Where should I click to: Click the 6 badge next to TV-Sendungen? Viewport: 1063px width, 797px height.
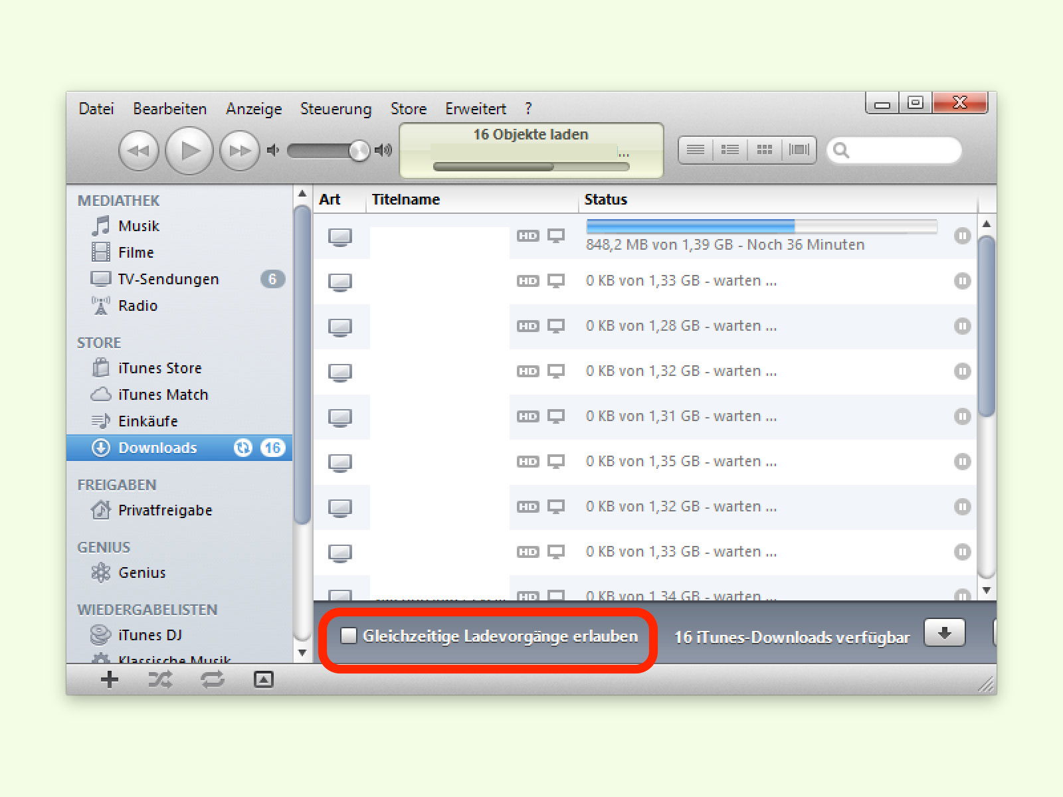(272, 279)
